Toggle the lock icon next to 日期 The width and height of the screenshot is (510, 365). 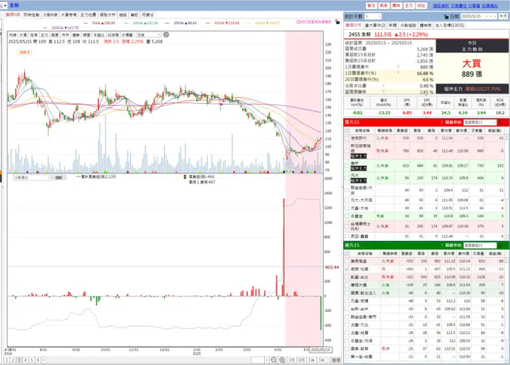coord(447,17)
